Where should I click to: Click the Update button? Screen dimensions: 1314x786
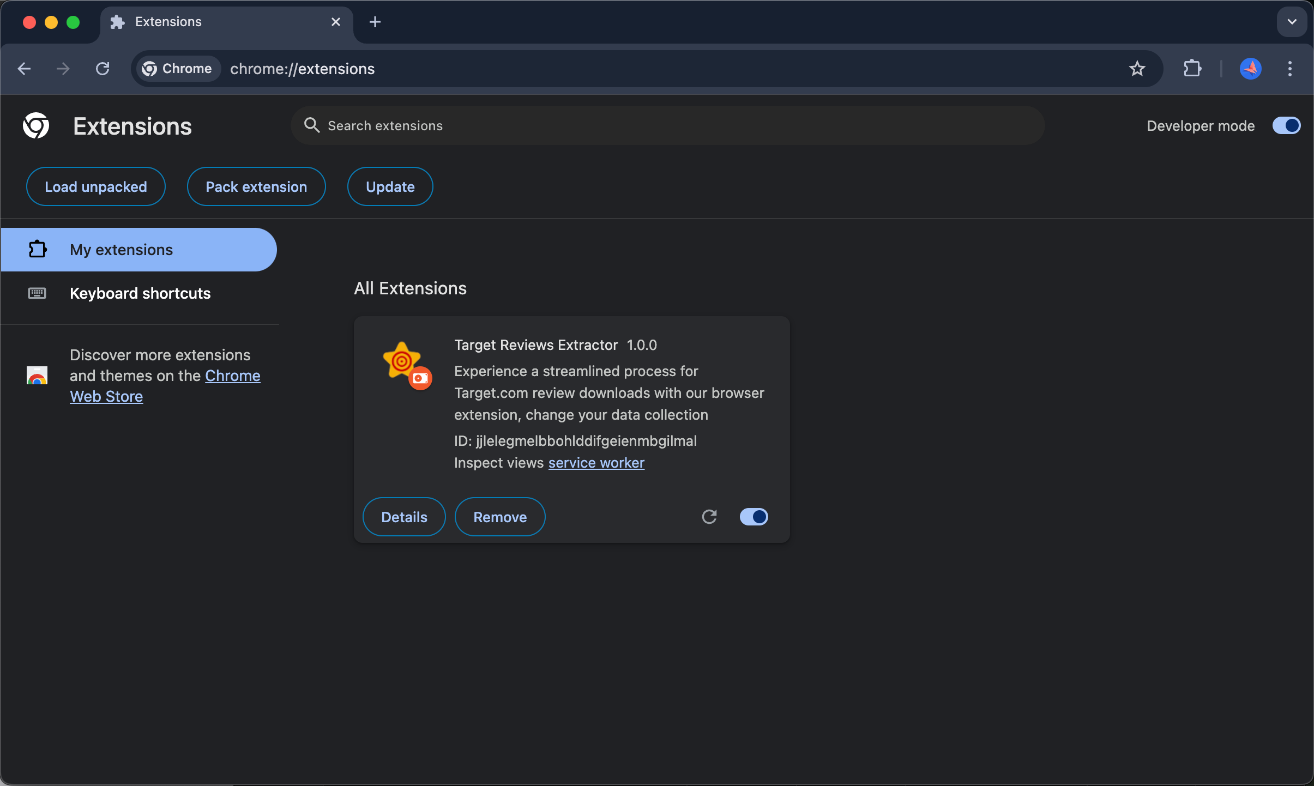click(390, 186)
